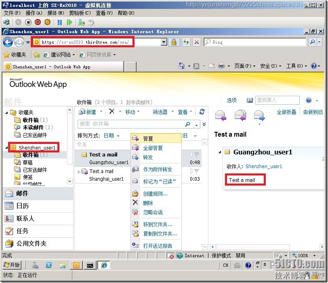Open the 草稿 folder in the tree

[27, 162]
